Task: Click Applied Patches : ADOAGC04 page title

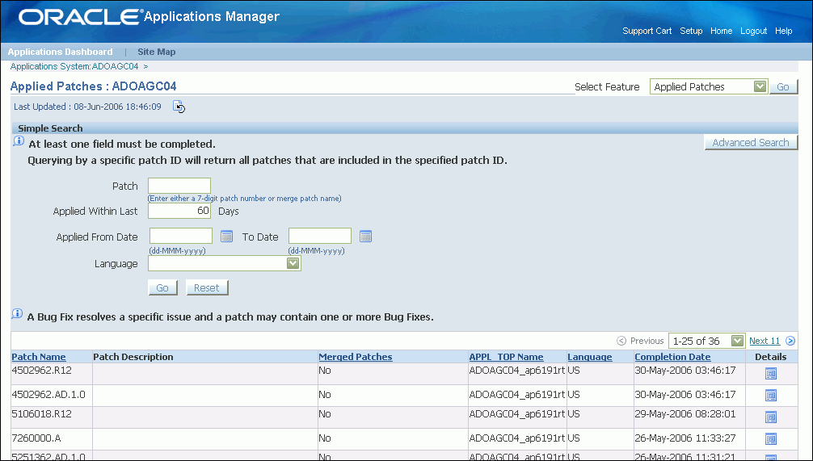Action: click(93, 86)
